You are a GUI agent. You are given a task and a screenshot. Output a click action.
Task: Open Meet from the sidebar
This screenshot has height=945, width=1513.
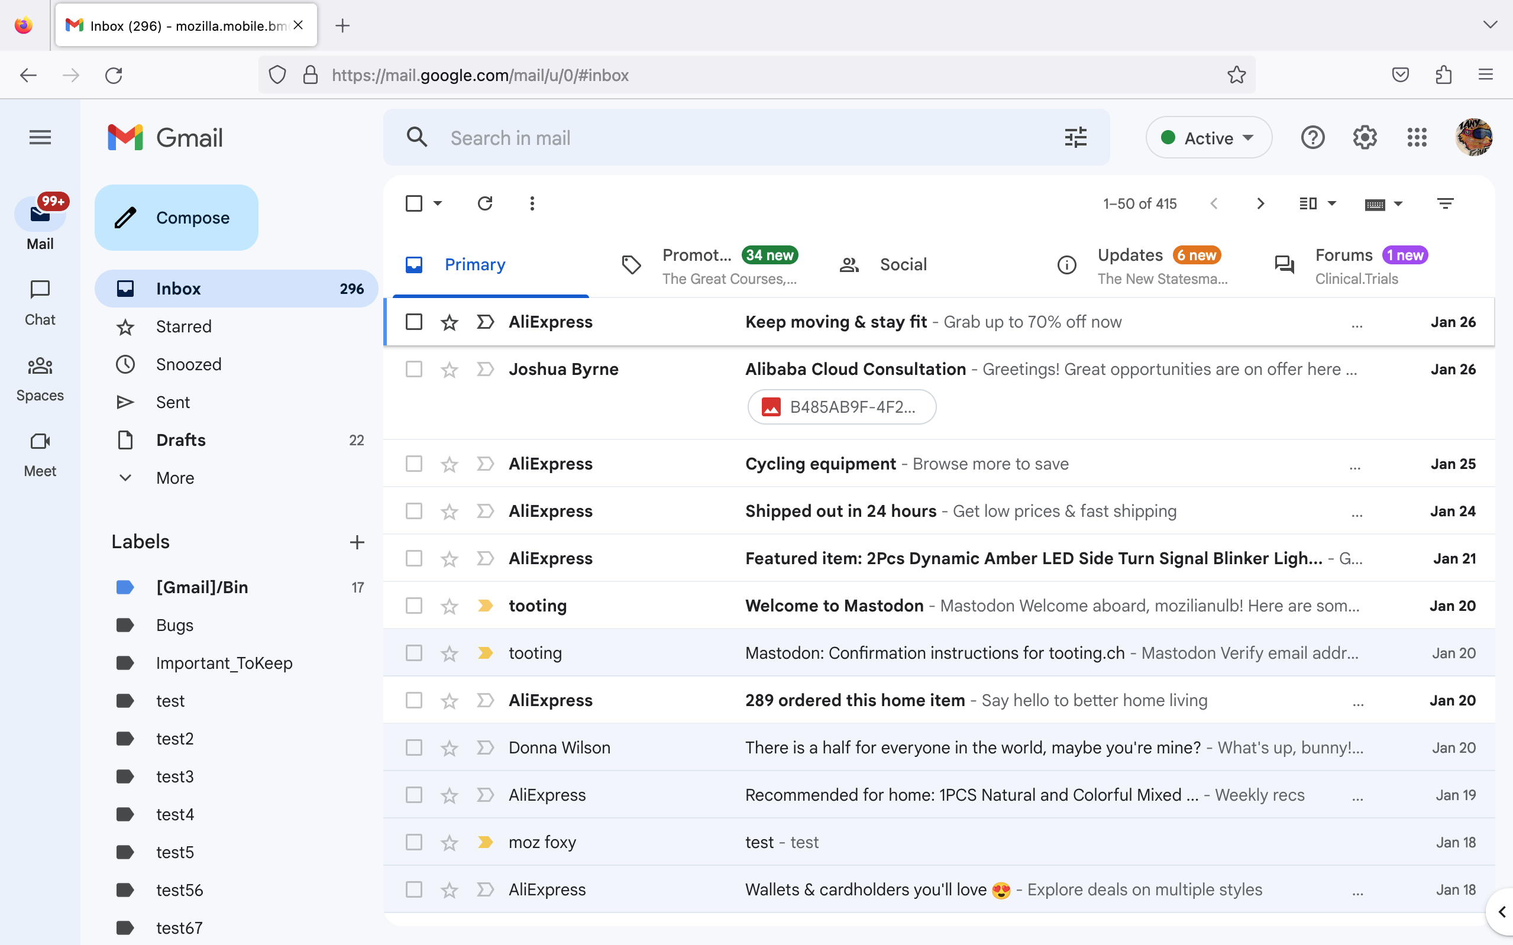40,454
